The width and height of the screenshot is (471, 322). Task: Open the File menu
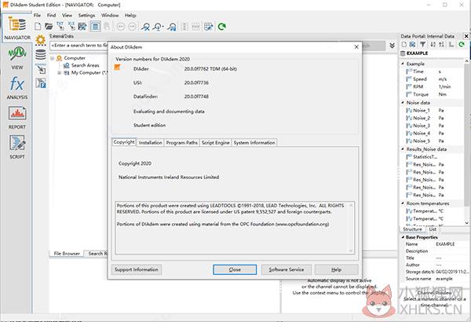click(x=37, y=15)
